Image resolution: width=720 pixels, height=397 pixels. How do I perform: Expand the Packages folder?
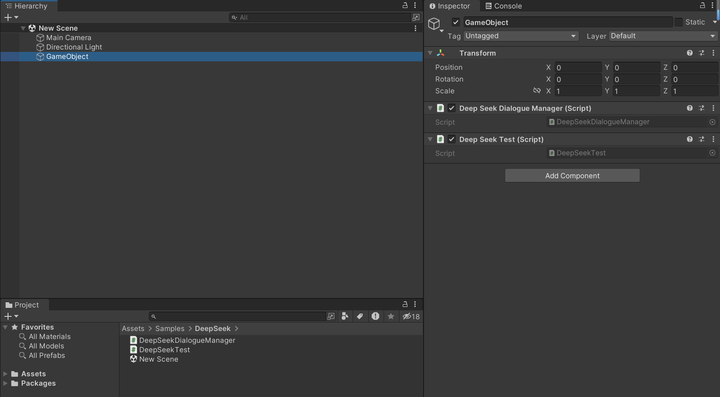click(x=5, y=383)
